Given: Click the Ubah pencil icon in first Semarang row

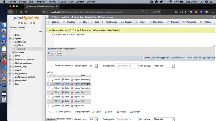Looking at the screenshot, I should (53, 80).
